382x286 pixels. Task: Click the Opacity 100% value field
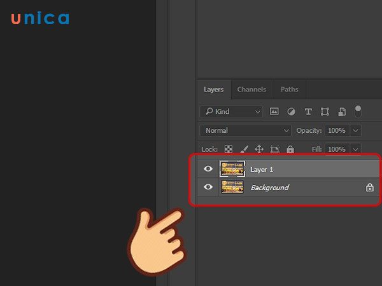[337, 130]
